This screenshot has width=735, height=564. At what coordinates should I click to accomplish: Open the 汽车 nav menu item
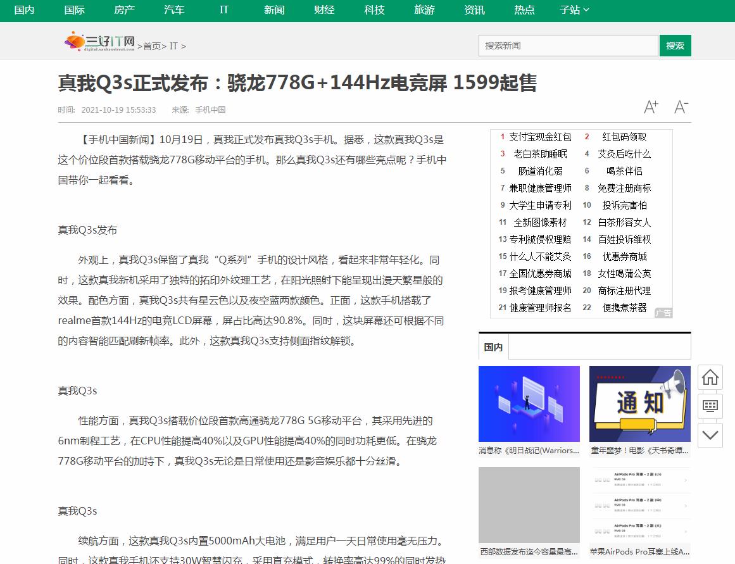[174, 10]
